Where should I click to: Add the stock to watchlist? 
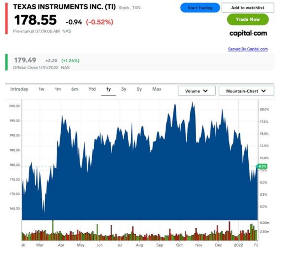click(248, 7)
